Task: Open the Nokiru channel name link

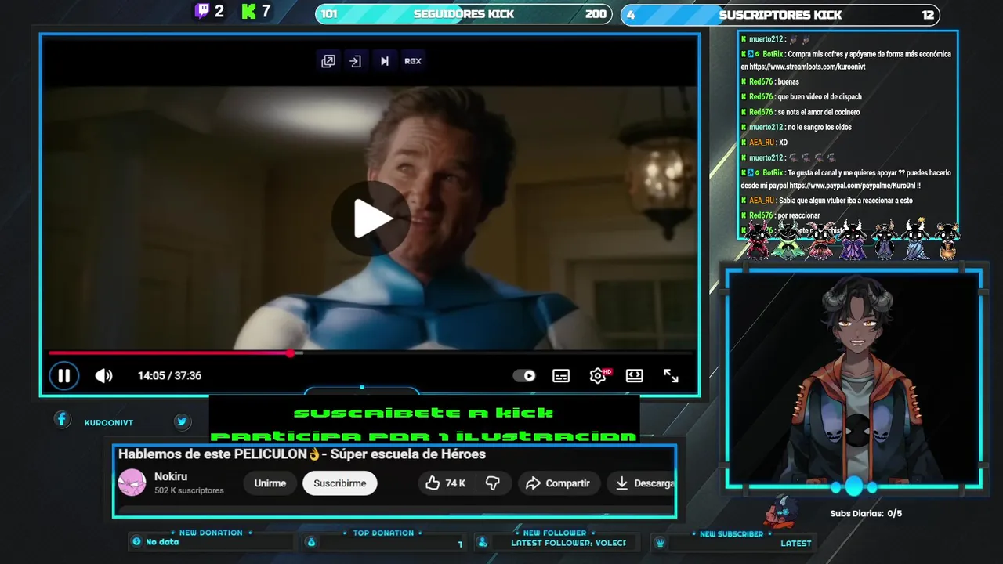Action: click(x=171, y=476)
